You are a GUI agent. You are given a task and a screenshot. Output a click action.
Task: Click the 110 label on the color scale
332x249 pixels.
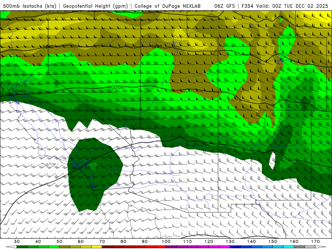coord(188,242)
